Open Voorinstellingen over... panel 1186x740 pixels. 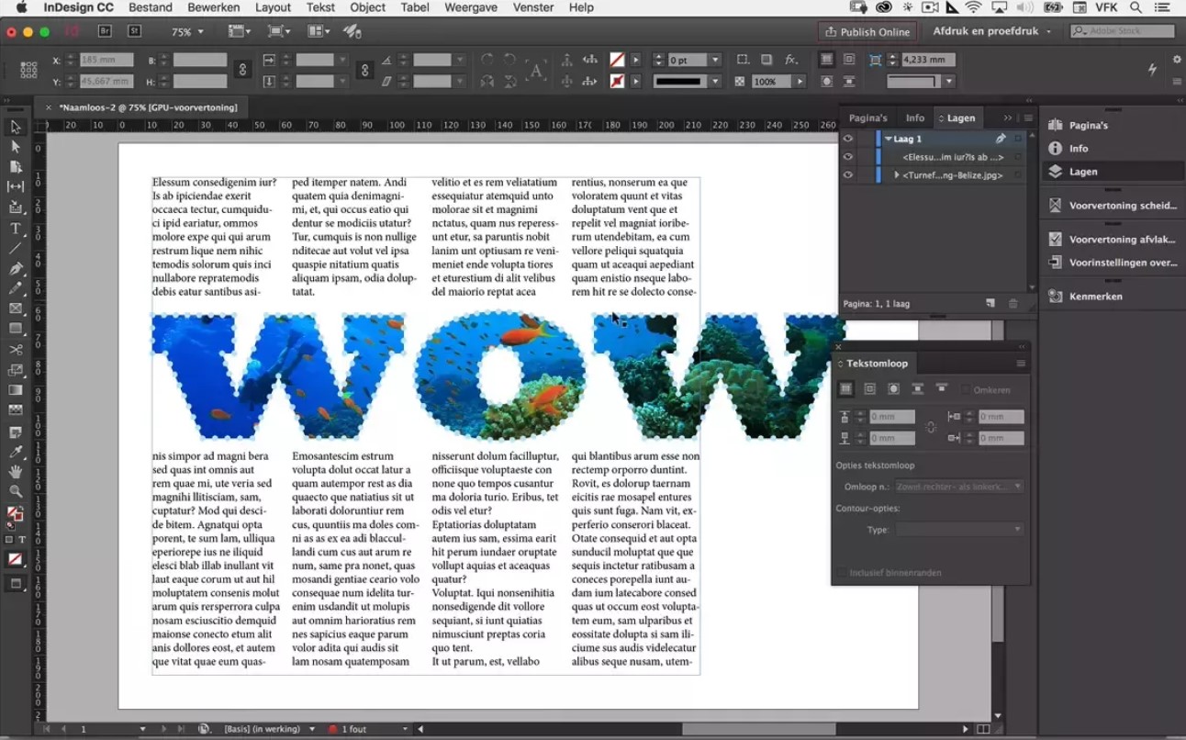(1113, 263)
